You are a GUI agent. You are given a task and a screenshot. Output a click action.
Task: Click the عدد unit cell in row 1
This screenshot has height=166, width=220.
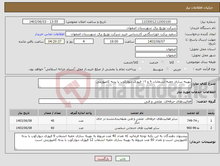click(81, 121)
